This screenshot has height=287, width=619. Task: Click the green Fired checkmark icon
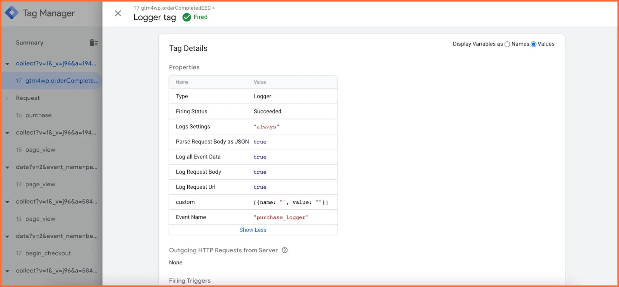tap(187, 17)
